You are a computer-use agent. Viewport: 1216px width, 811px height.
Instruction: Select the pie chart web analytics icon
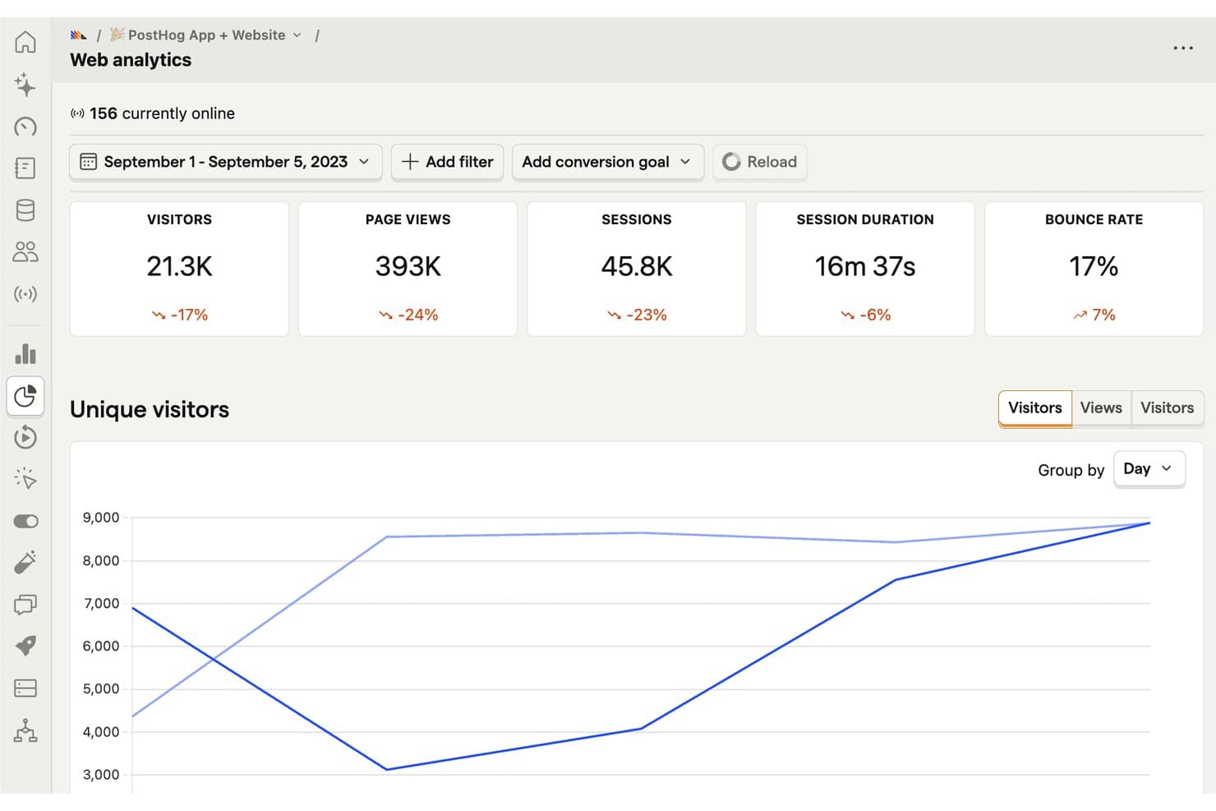[25, 396]
